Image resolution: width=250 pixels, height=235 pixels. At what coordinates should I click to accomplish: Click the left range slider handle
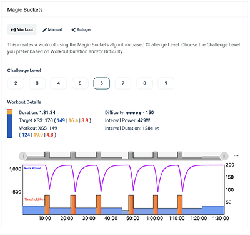click(22, 156)
